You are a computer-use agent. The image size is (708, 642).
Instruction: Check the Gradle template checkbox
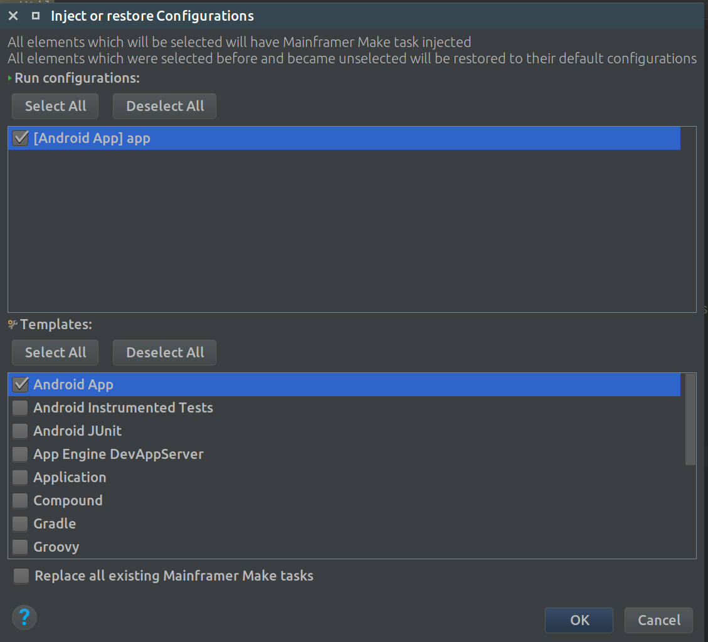(x=21, y=524)
